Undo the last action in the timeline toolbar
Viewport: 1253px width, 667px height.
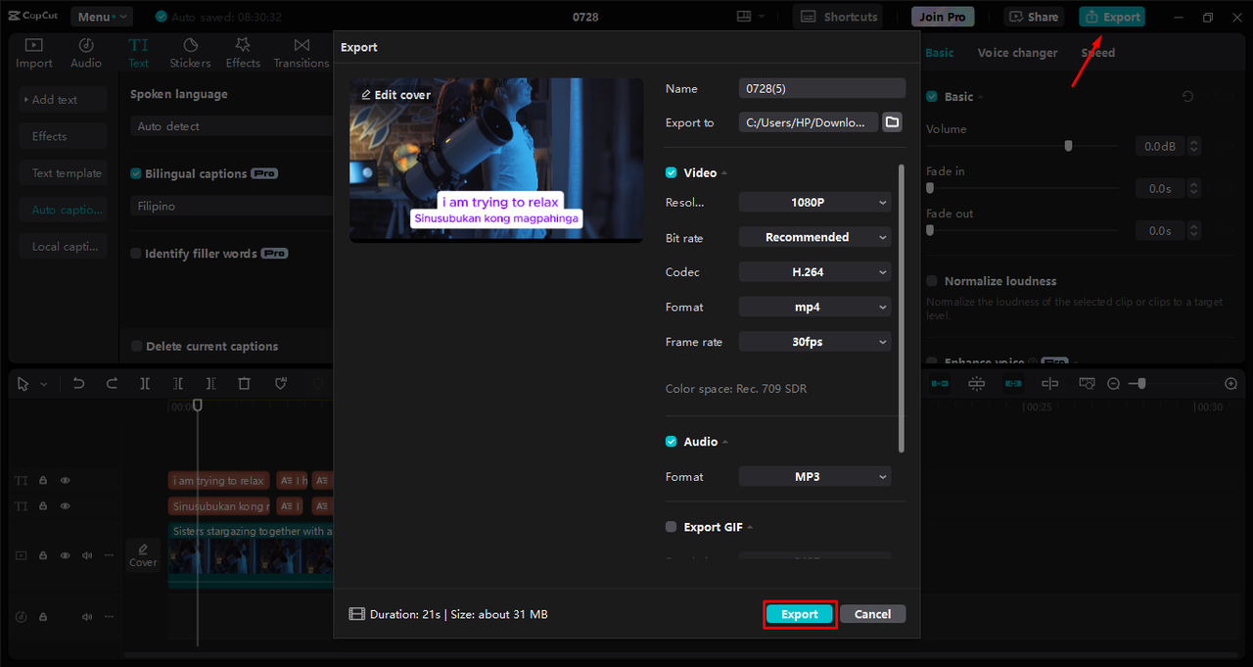[79, 384]
